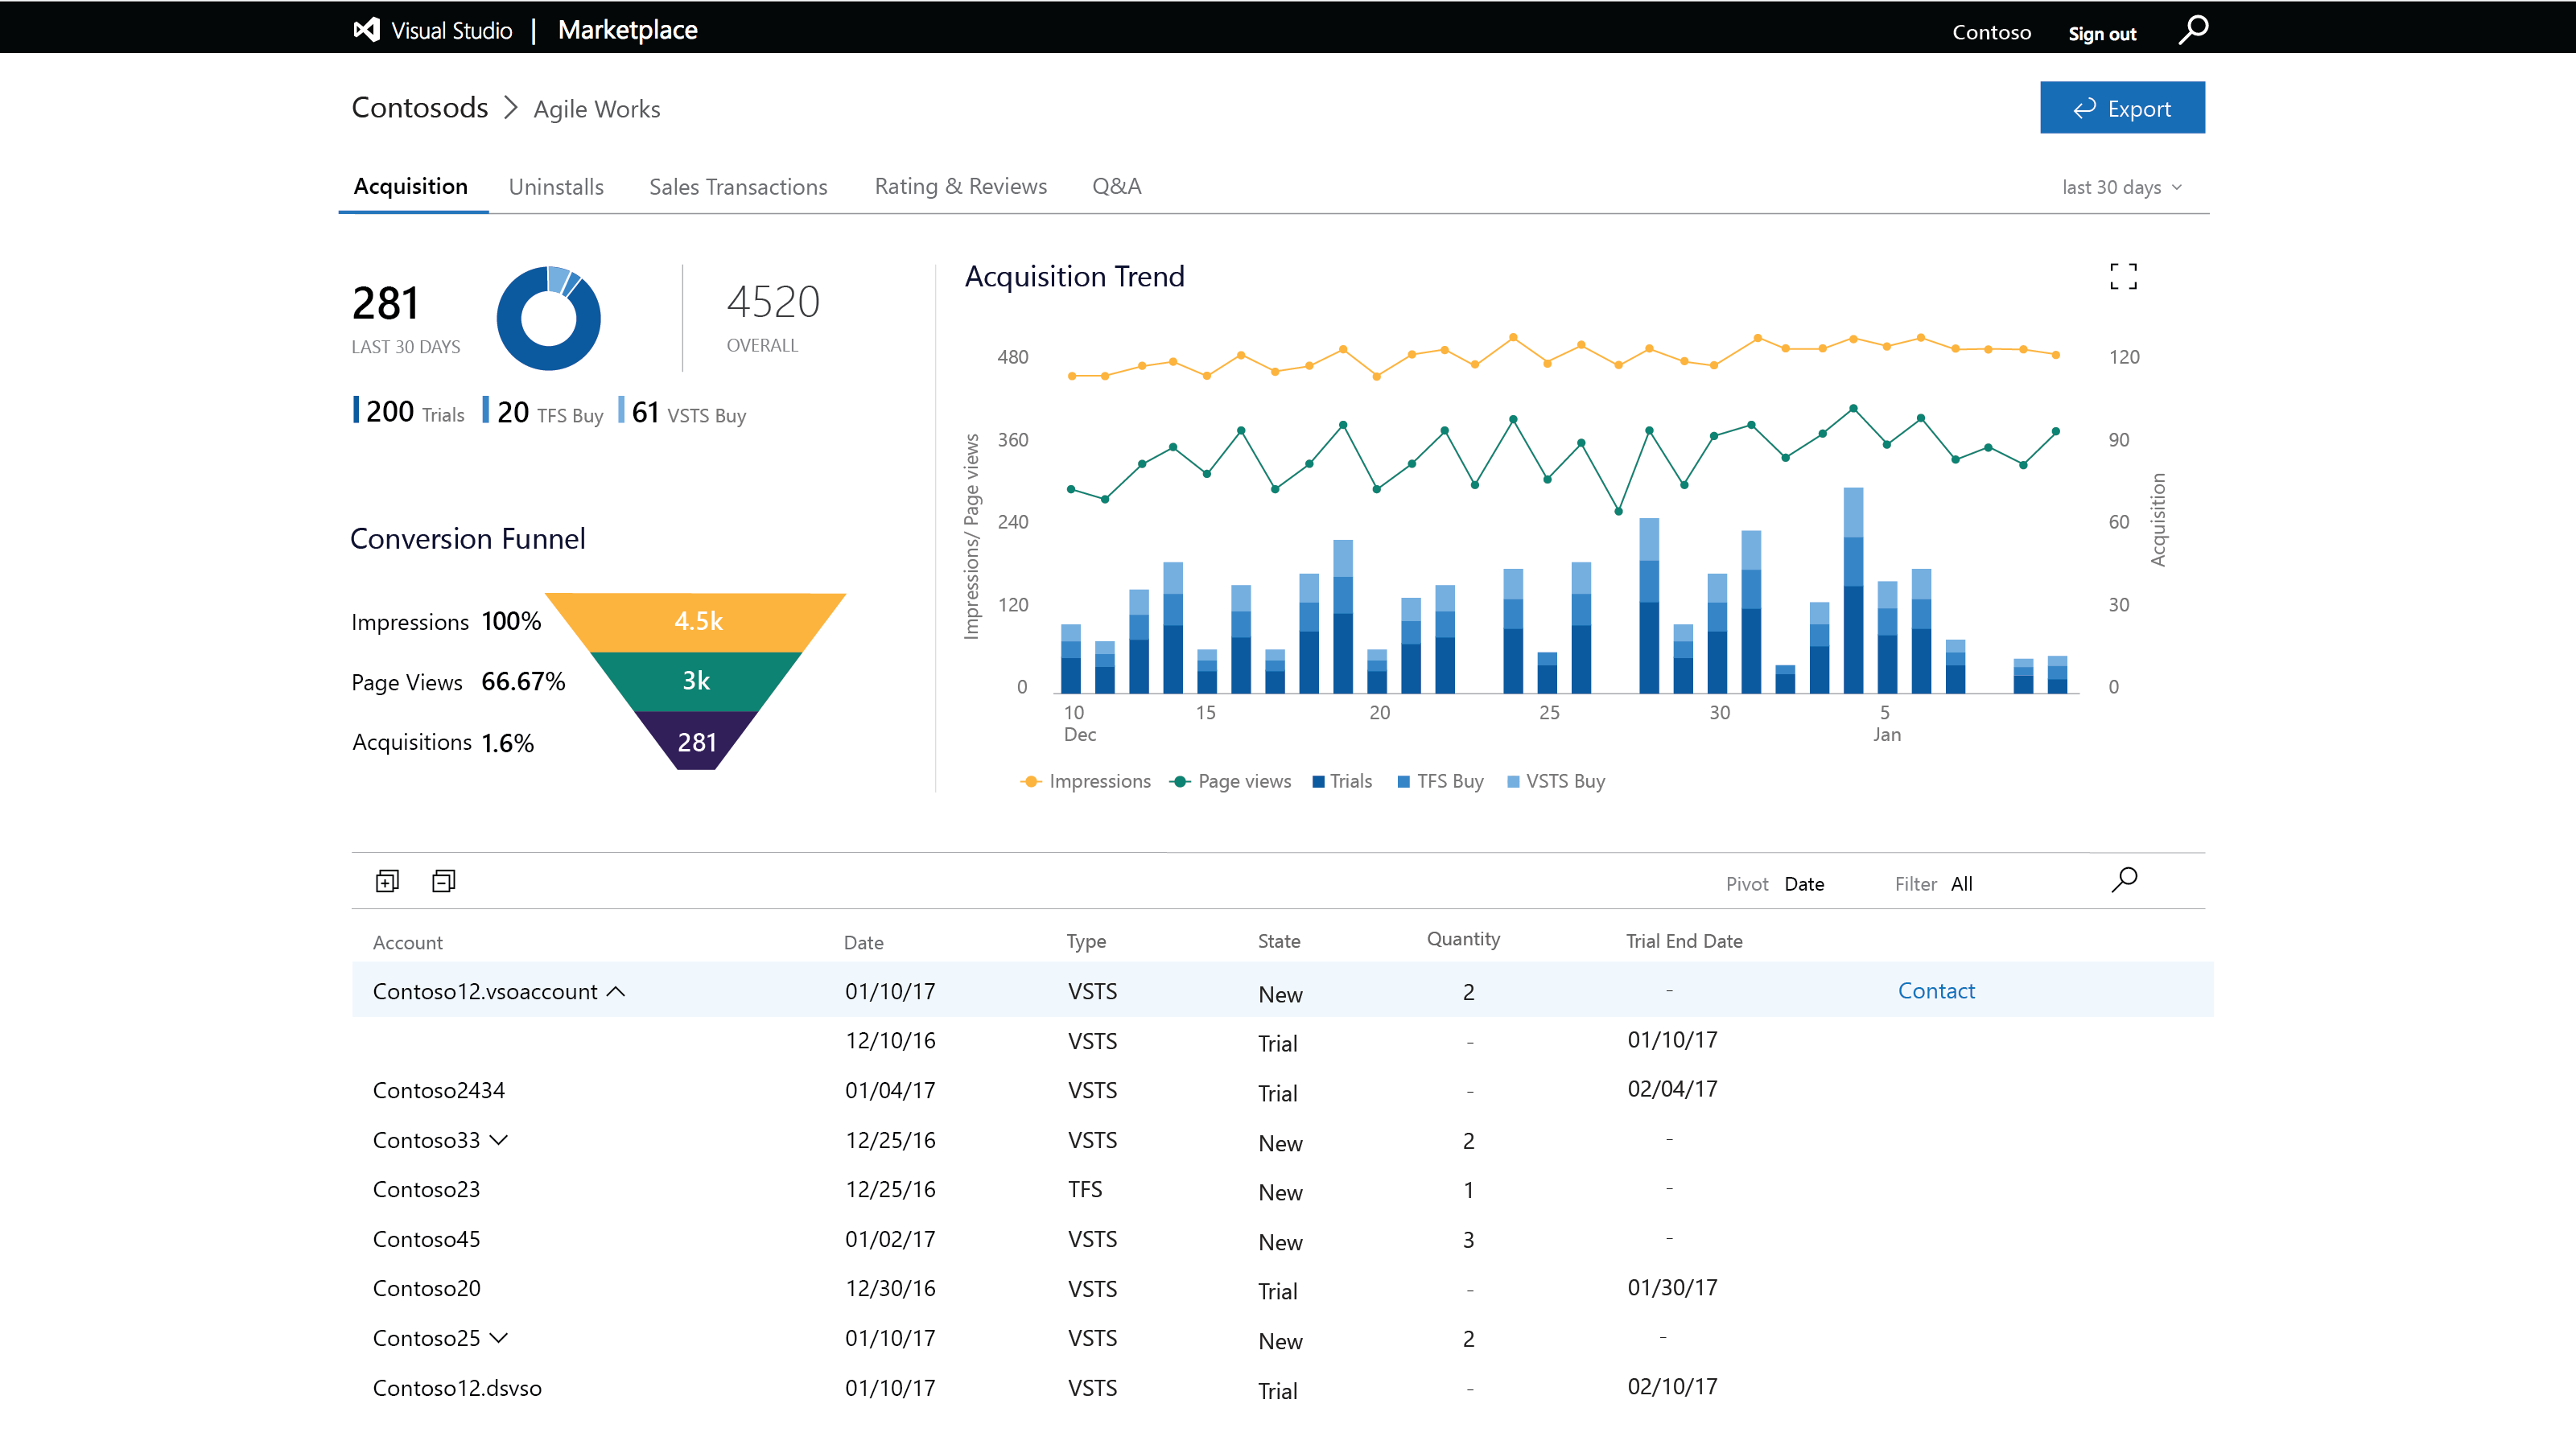Expand all table rows icon

point(387,881)
